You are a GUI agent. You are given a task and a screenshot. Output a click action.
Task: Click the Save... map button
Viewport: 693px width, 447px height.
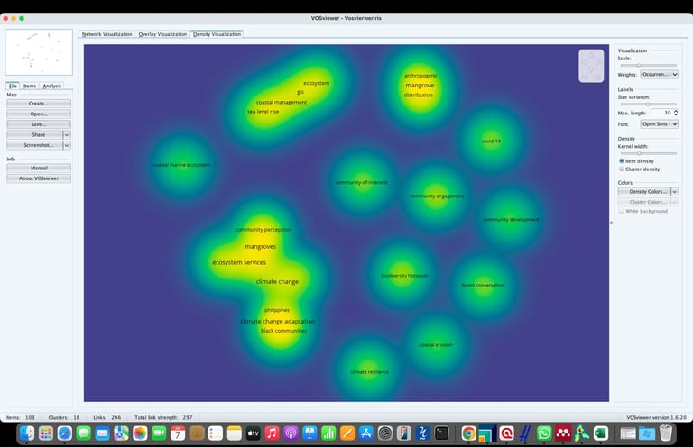tap(39, 124)
